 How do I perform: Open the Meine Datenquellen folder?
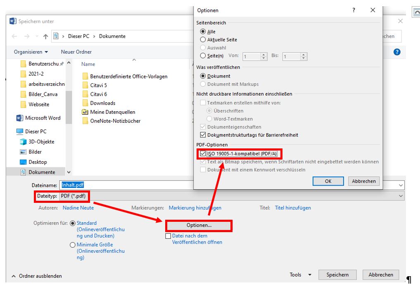pyautogui.click(x=112, y=112)
